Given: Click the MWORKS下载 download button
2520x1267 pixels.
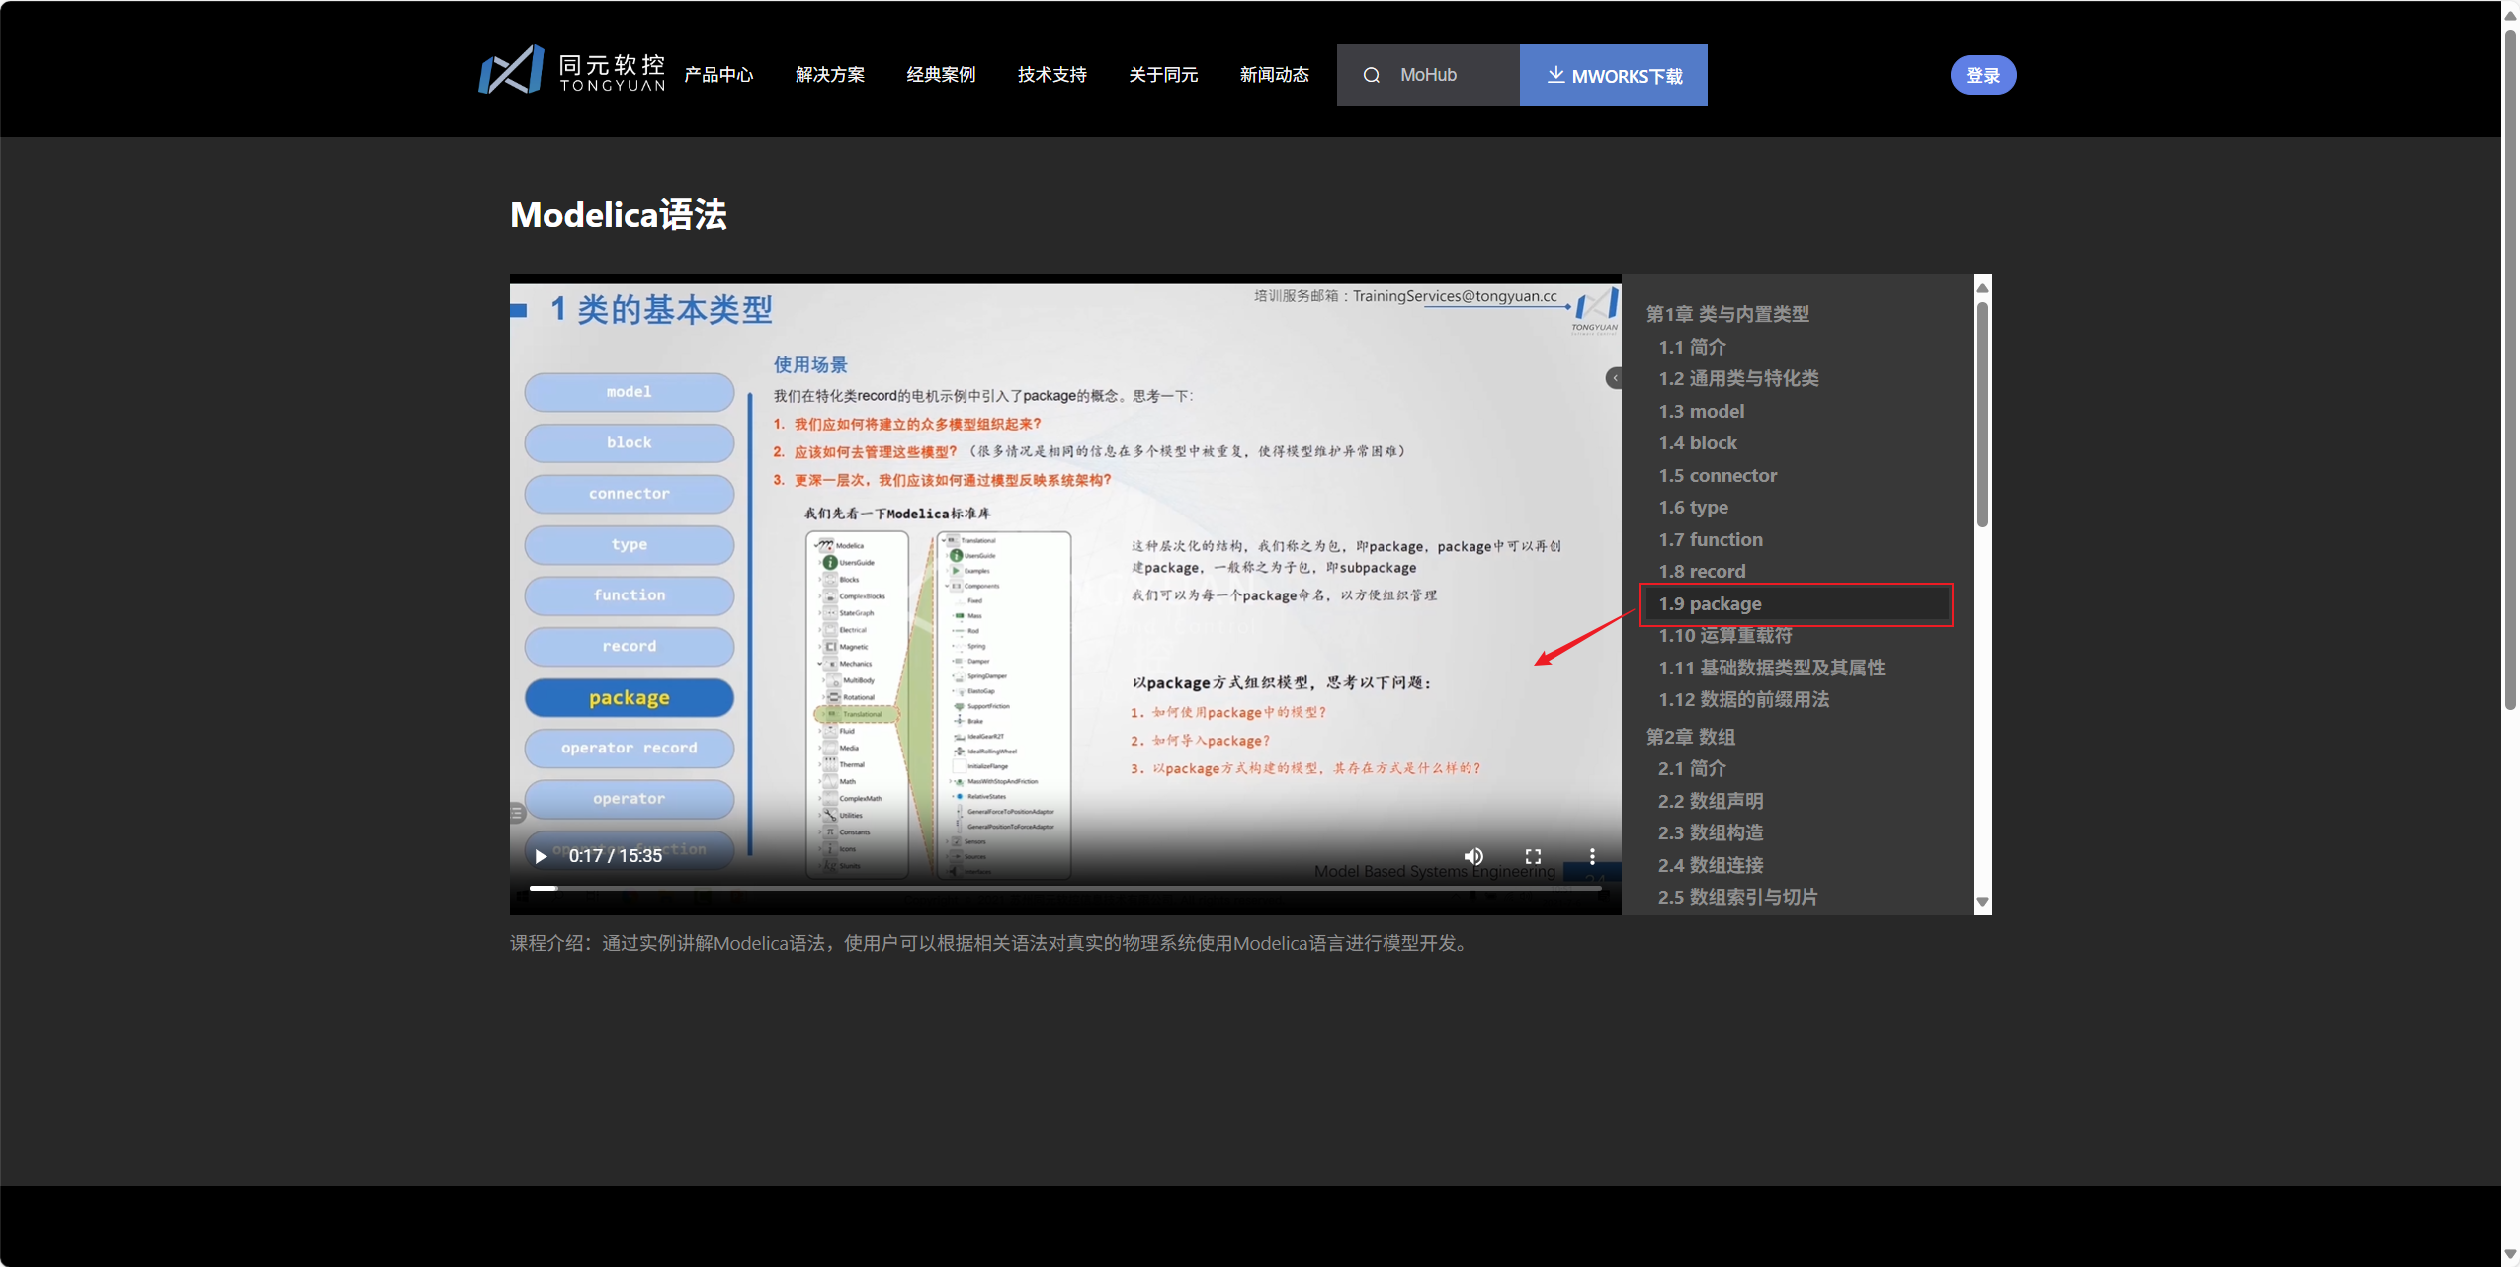Looking at the screenshot, I should tap(1614, 75).
